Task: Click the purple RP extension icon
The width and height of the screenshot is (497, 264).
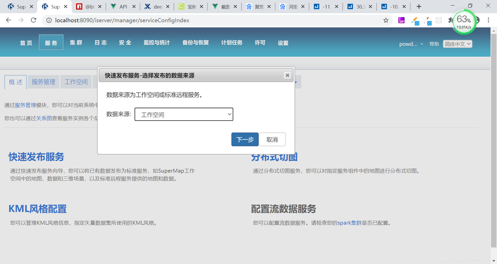Action: 401,20
